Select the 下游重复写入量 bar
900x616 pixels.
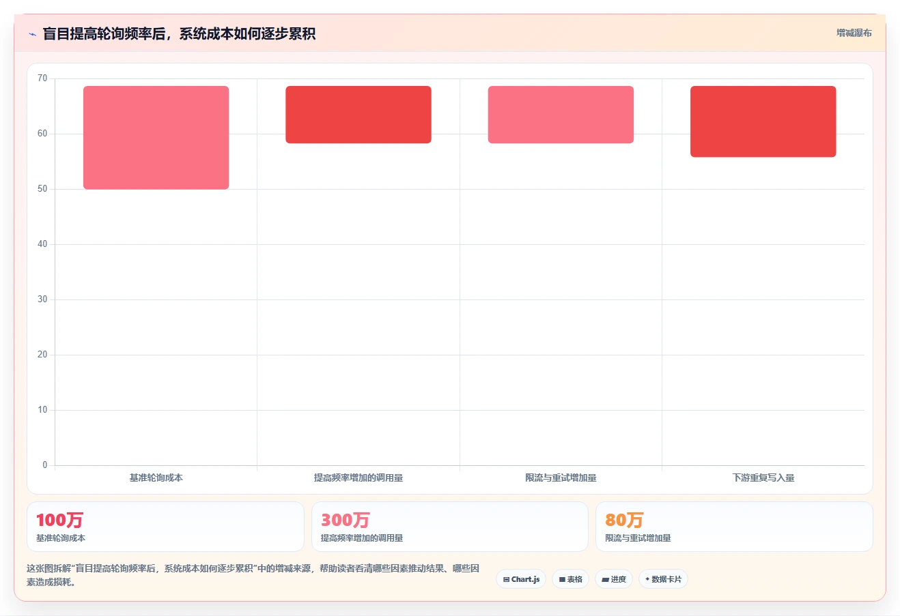763,121
